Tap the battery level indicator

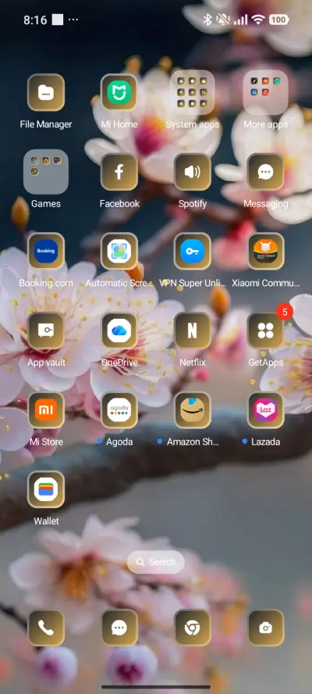[x=278, y=20]
